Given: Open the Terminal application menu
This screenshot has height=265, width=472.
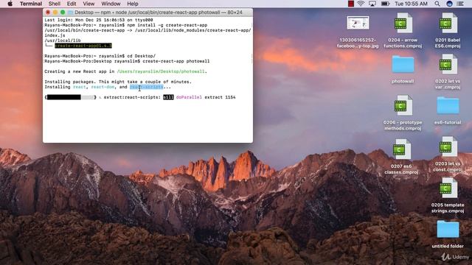Looking at the screenshot, I should [31, 4].
